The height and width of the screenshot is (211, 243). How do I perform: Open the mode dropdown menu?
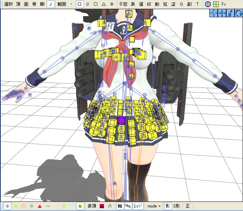point(154,206)
